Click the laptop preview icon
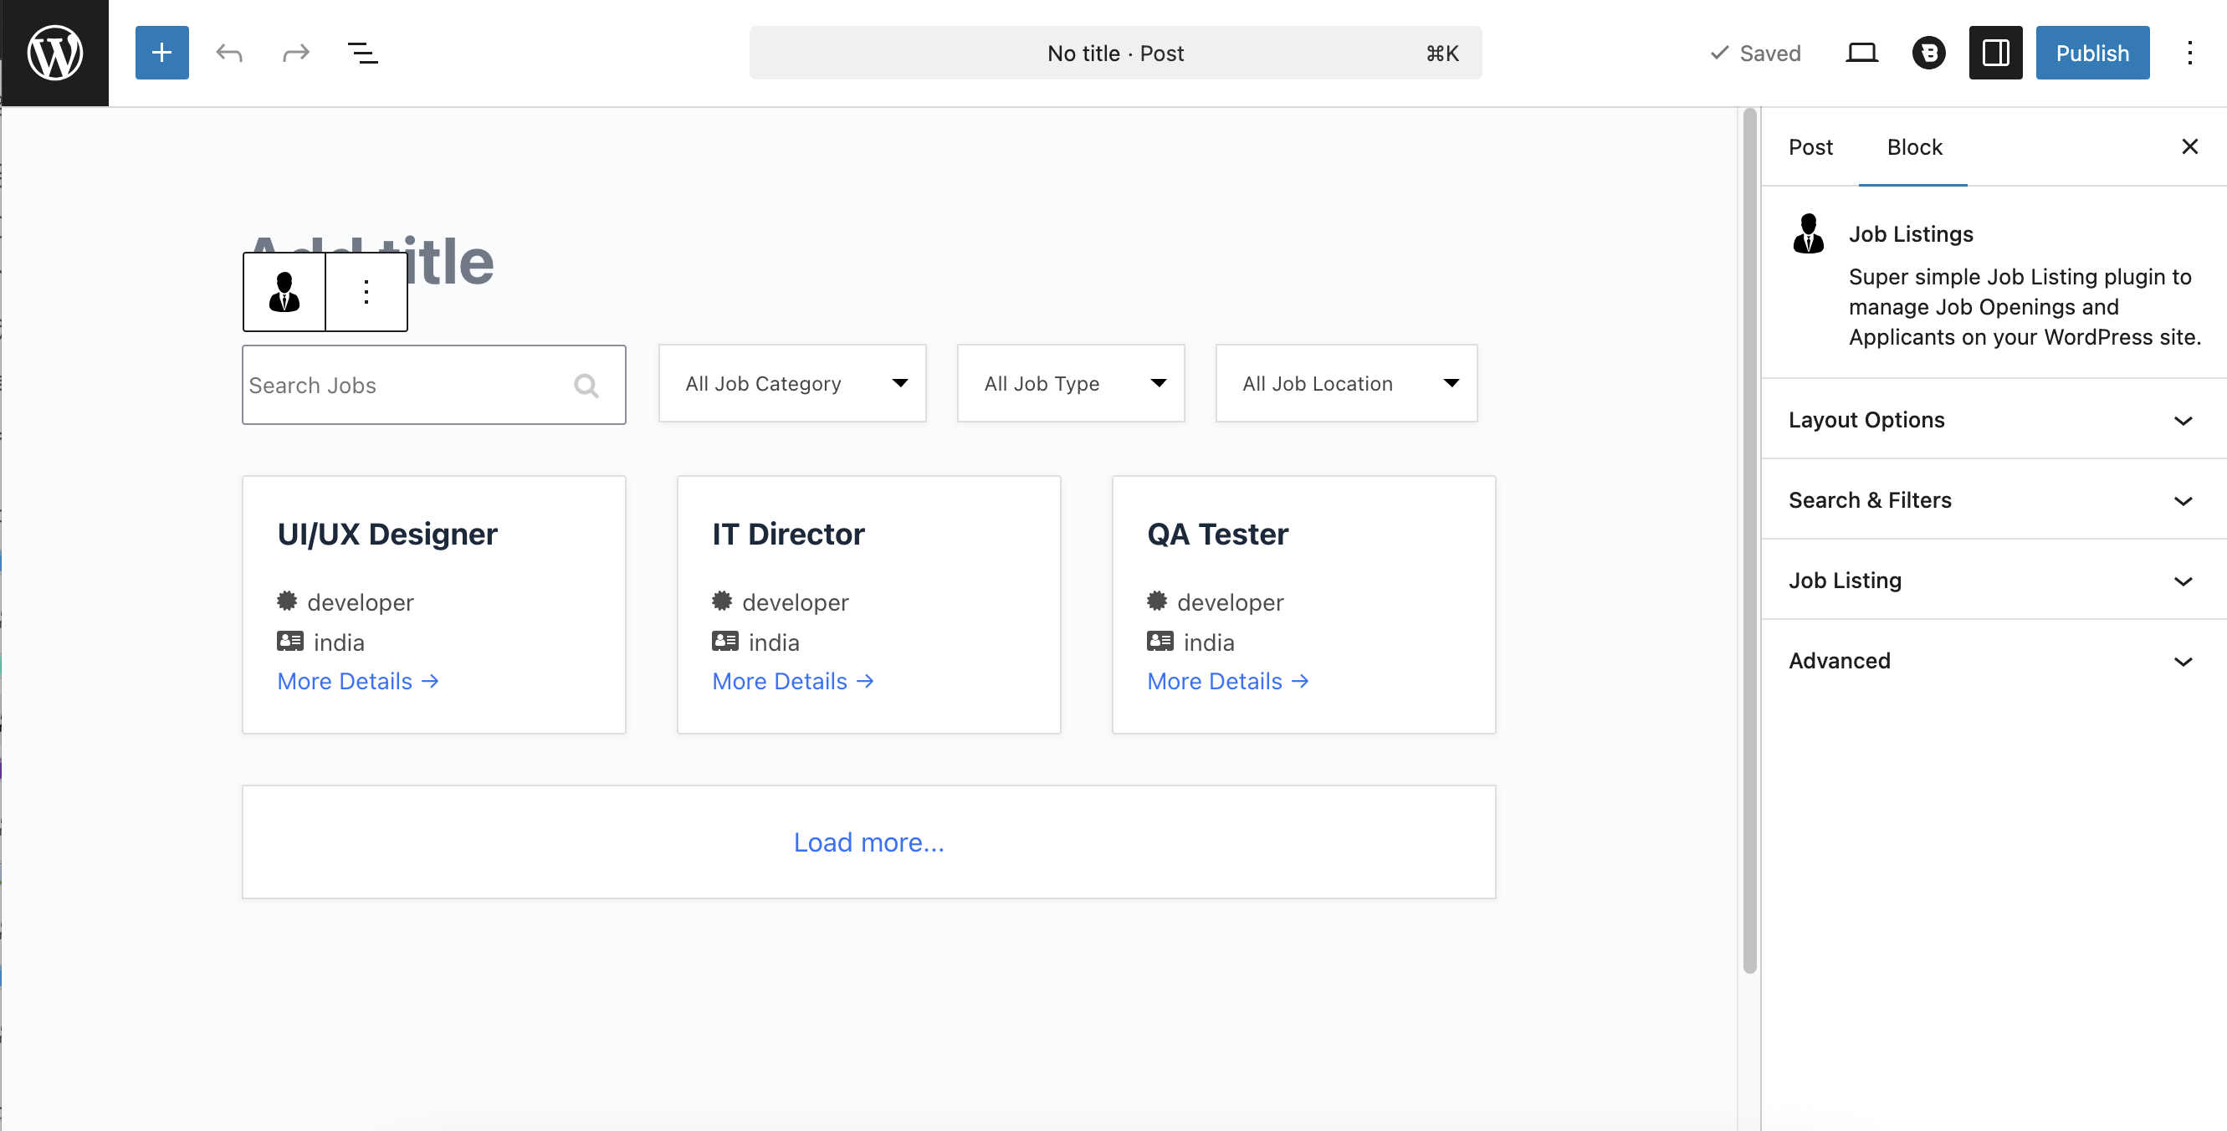The height and width of the screenshot is (1131, 2227). [x=1861, y=53]
